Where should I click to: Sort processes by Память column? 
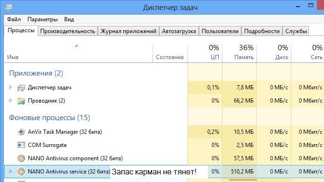[x=239, y=52]
